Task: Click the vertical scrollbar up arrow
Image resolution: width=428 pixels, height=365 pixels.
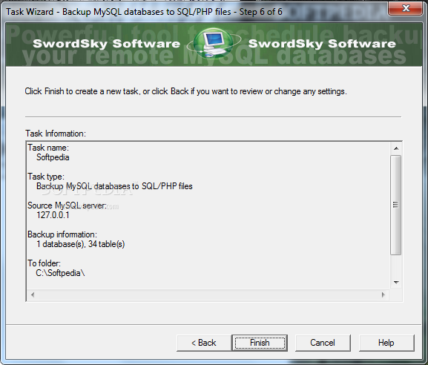Action: coord(396,148)
